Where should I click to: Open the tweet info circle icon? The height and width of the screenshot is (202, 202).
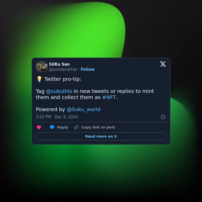coord(163,117)
